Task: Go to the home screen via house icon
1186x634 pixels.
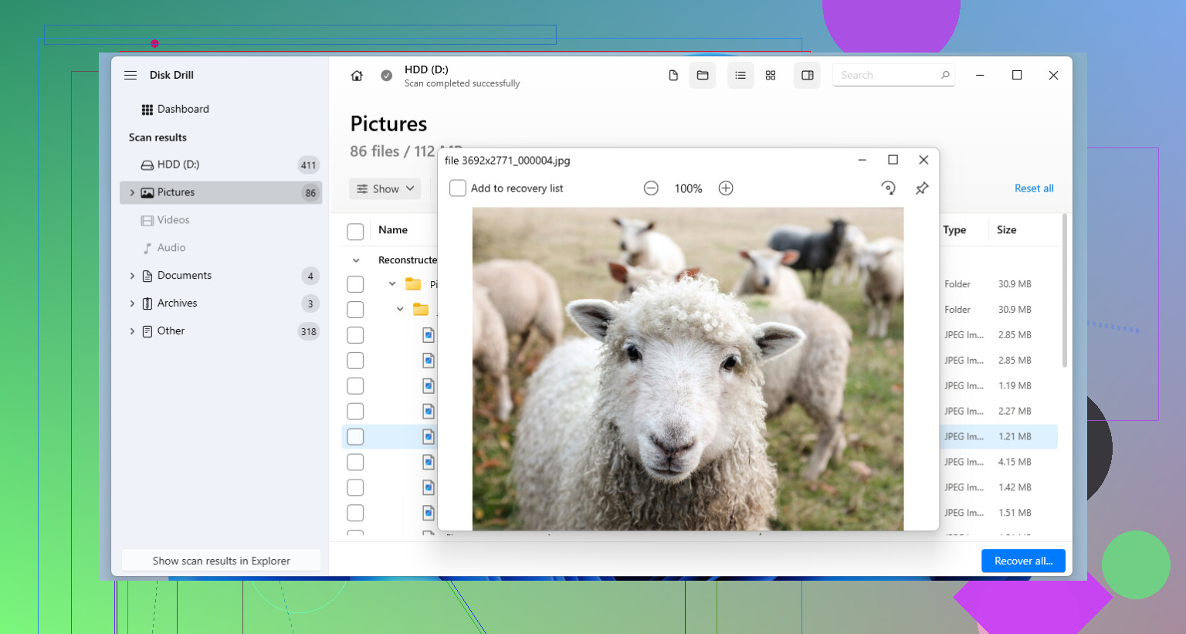Action: pyautogui.click(x=357, y=76)
